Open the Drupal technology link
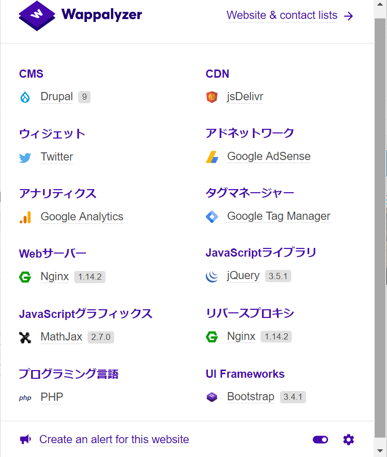387x457 pixels. (x=57, y=97)
